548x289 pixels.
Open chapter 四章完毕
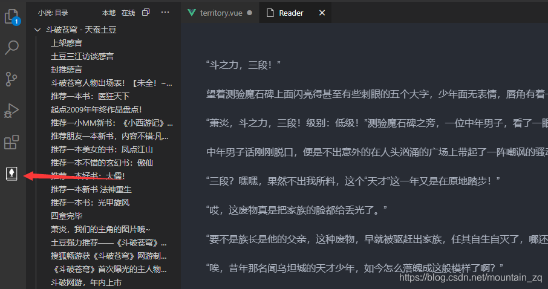67,216
